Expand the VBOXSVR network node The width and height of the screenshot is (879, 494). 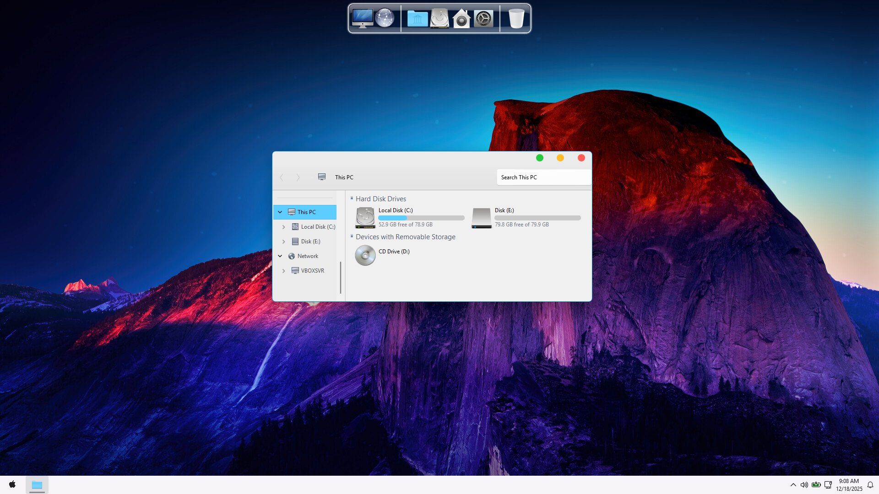(x=283, y=271)
